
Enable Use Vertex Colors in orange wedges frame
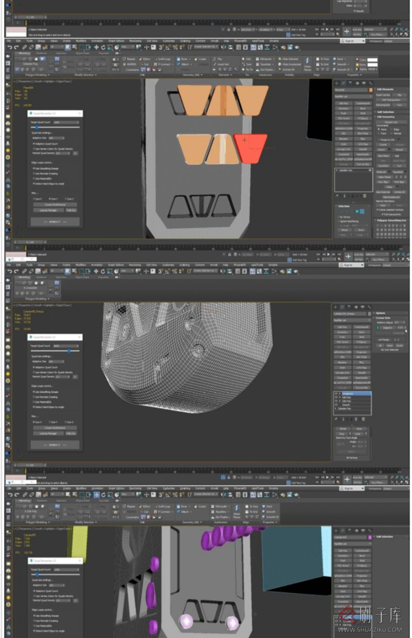pos(53,149)
